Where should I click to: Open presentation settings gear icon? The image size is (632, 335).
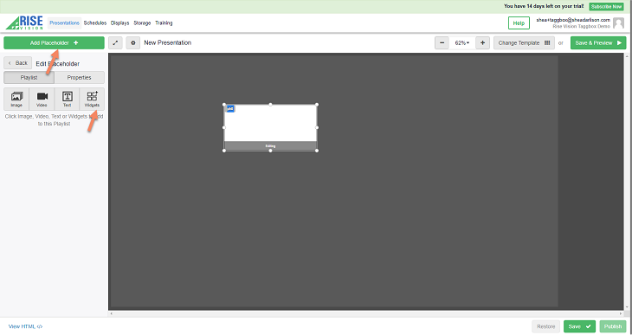click(x=133, y=42)
